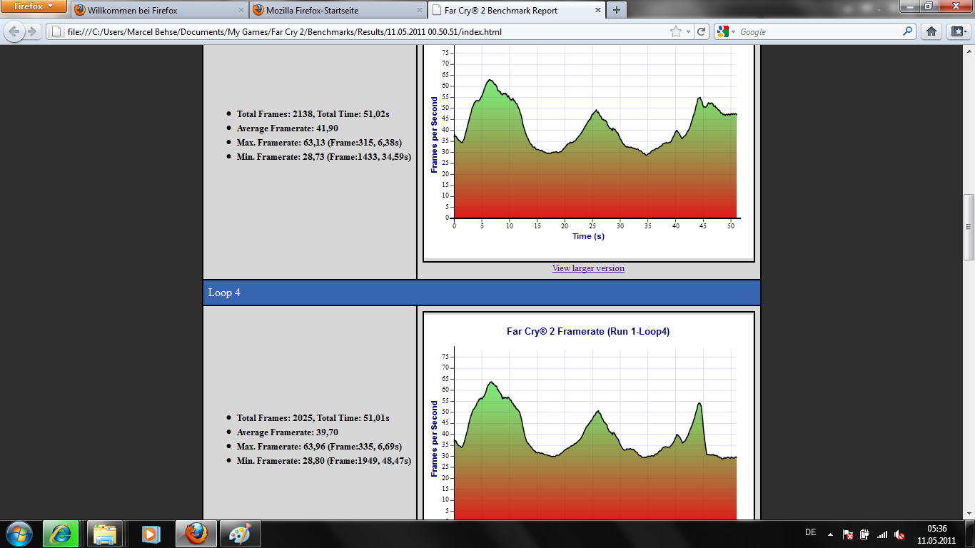This screenshot has height=548, width=975.
Task: Open the URL history dropdown arrow
Action: click(688, 32)
